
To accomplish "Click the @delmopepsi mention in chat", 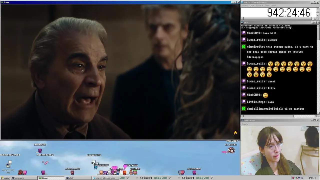I will pos(255,57).
